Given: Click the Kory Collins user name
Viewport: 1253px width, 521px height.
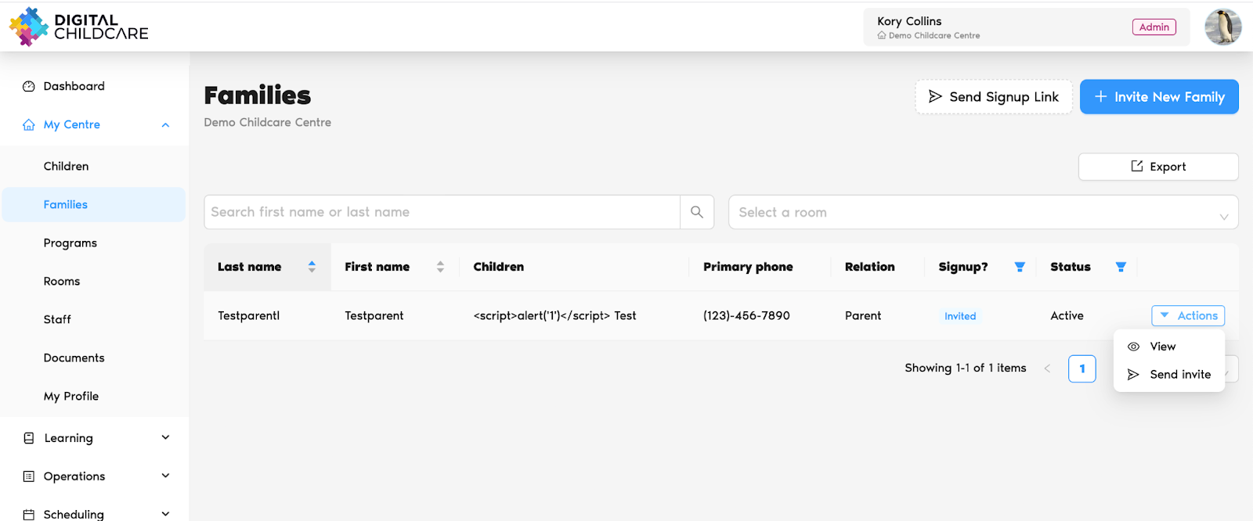Looking at the screenshot, I should pyautogui.click(x=909, y=21).
